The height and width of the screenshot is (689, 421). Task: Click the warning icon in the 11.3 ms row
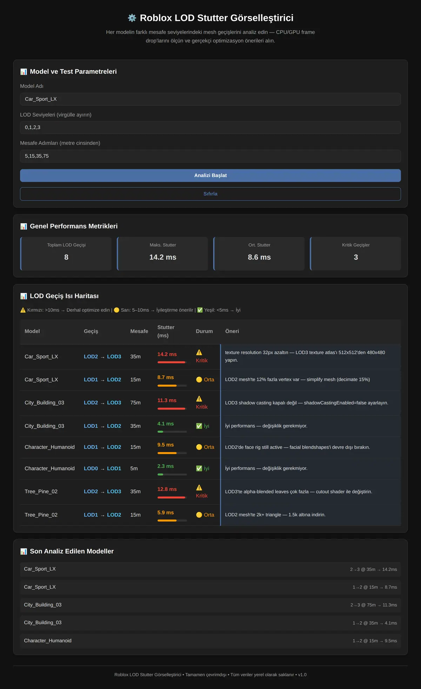199,399
